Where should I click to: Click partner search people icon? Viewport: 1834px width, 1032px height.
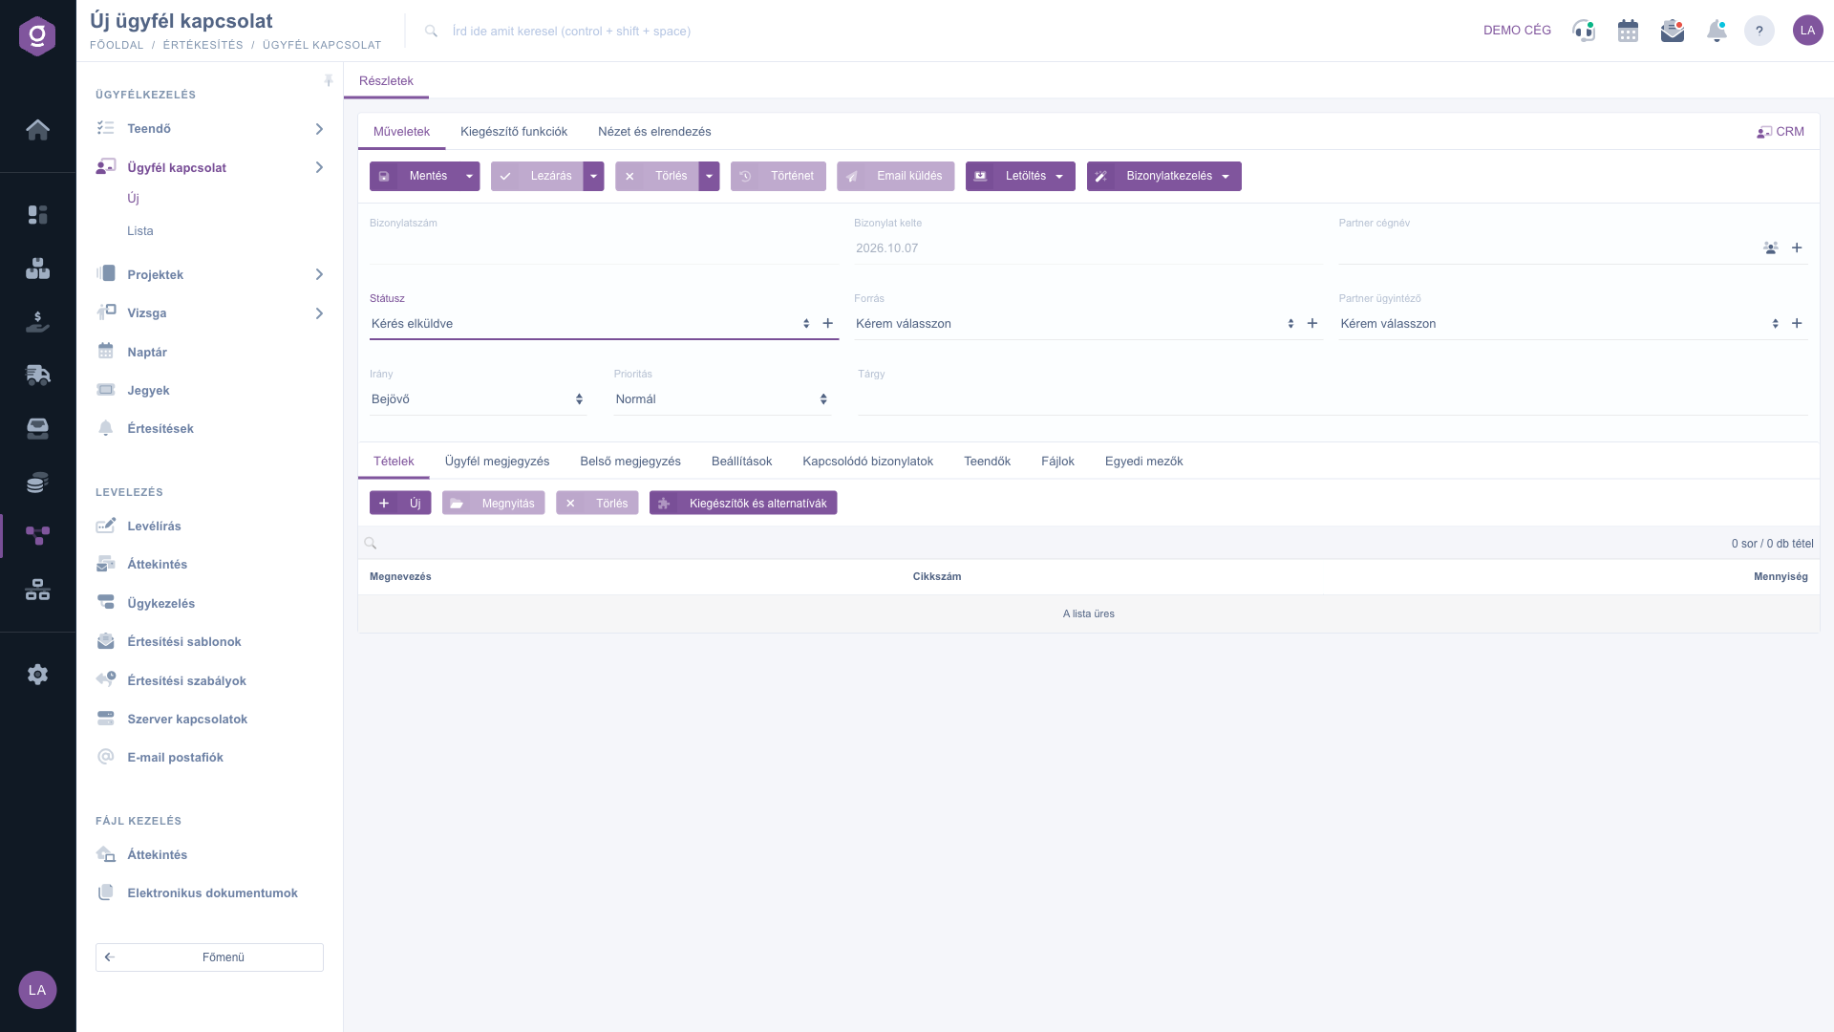[x=1771, y=248]
